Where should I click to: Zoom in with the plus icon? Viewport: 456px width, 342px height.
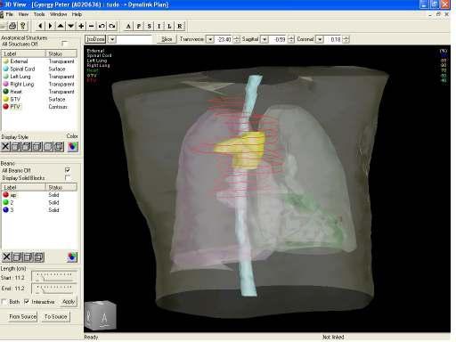(x=81, y=26)
